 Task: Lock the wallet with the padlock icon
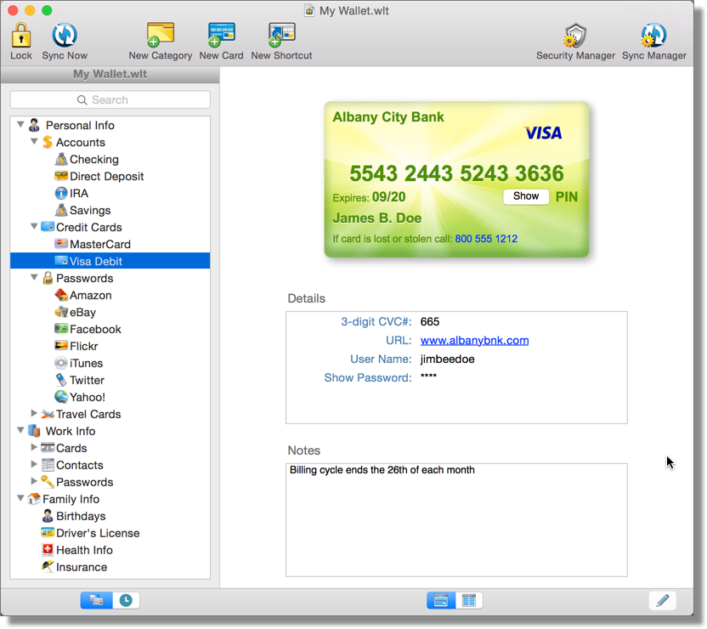tap(20, 35)
